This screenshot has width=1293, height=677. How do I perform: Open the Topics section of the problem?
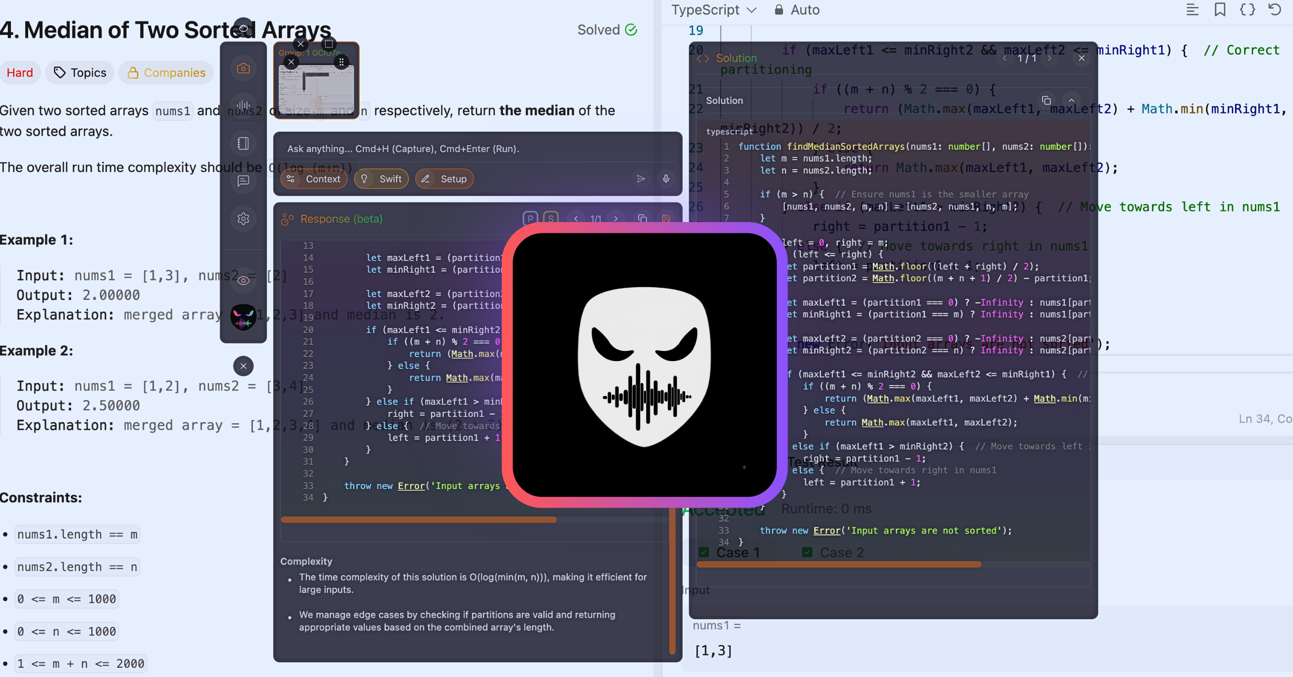coord(80,72)
